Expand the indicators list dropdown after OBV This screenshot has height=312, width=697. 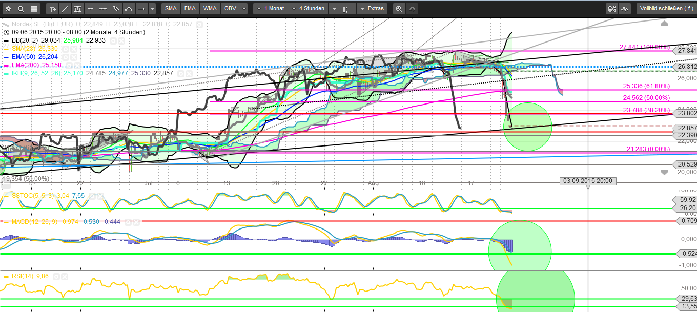244,9
